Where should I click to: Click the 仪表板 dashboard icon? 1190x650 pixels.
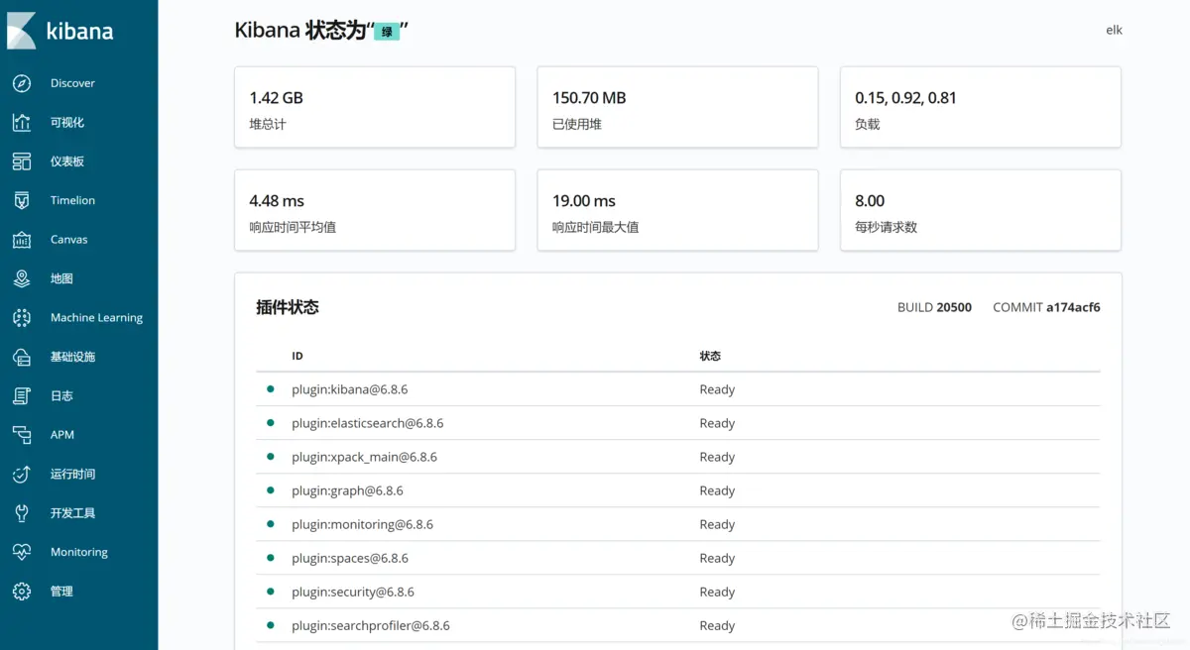pos(22,162)
